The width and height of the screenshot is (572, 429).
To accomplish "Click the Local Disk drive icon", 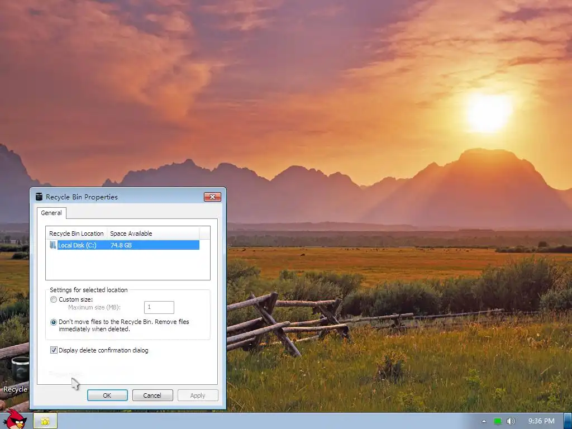I will [x=53, y=245].
